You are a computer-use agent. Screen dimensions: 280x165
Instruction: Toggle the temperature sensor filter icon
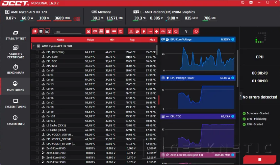coord(130,31)
